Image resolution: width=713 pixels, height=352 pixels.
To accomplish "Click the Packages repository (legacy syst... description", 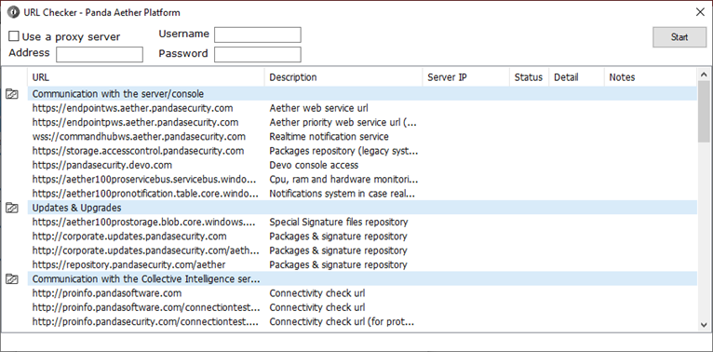I will [343, 151].
